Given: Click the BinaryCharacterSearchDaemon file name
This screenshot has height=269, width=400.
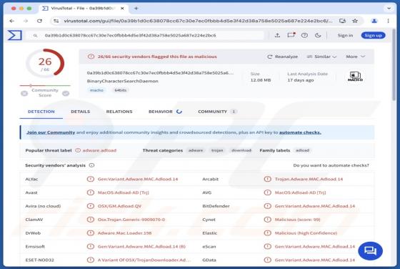Looking at the screenshot, I should (122, 81).
